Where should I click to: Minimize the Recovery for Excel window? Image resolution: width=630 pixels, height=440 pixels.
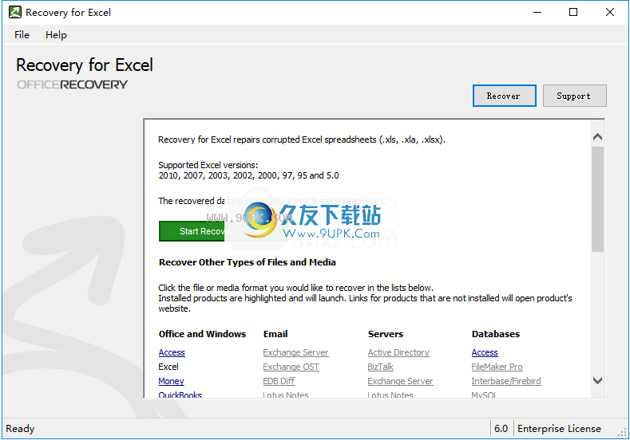pyautogui.click(x=537, y=12)
